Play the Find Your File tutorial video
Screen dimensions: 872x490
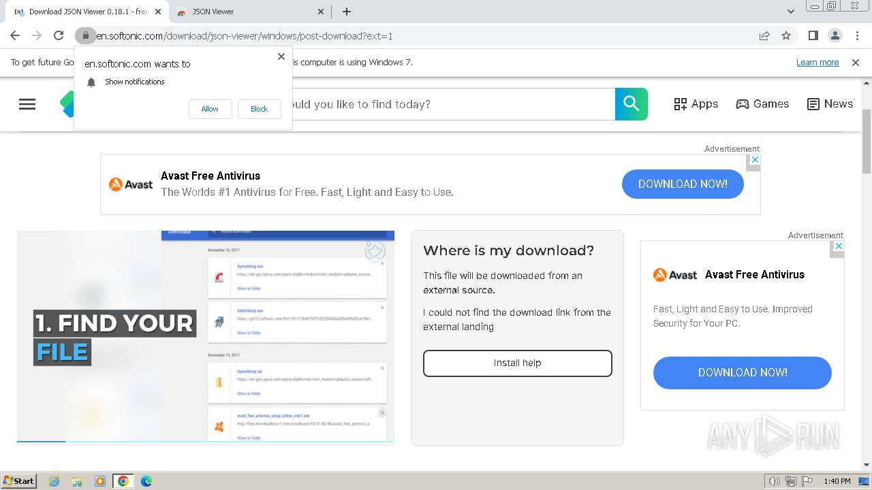(206, 337)
